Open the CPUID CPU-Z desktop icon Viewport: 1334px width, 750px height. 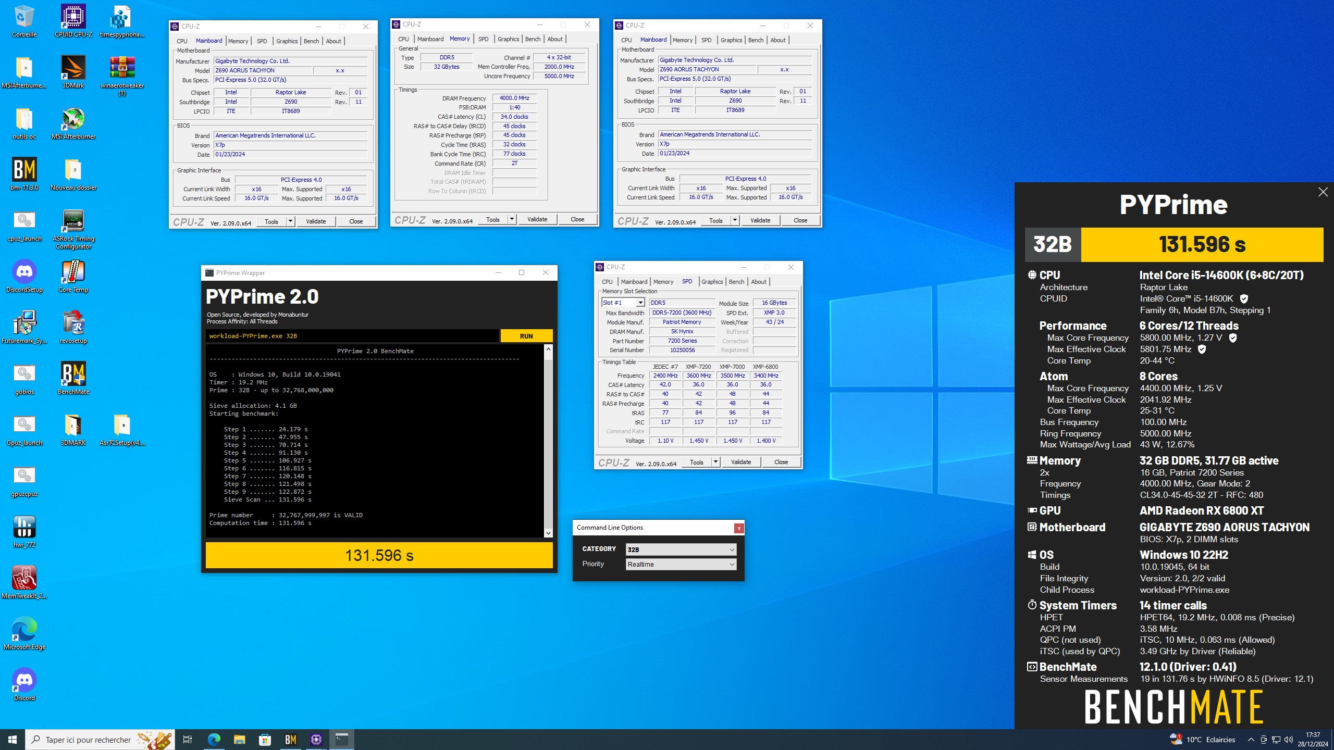click(x=73, y=21)
